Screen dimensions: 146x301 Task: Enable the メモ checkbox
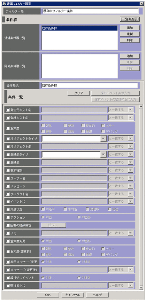8,233
